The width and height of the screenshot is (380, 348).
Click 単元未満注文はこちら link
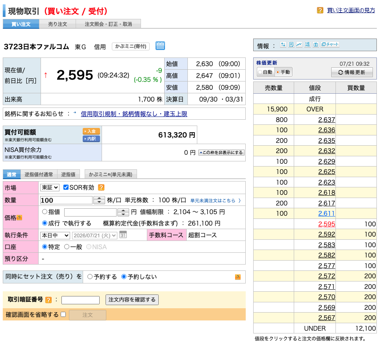(x=215, y=200)
